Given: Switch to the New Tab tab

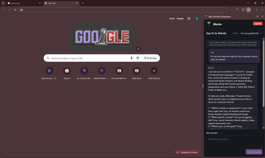Looking at the screenshot, I should coord(61,3).
